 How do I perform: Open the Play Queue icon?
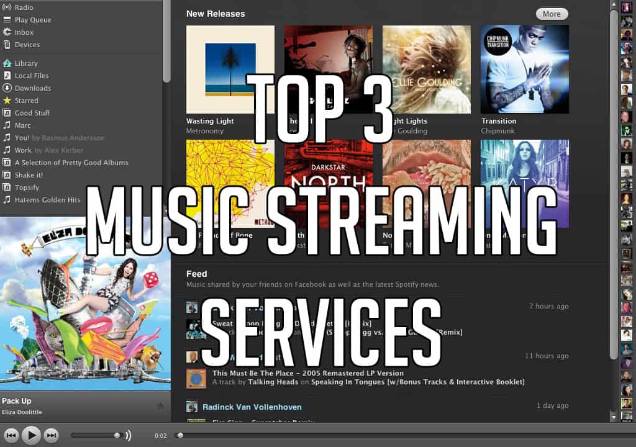tap(7, 20)
